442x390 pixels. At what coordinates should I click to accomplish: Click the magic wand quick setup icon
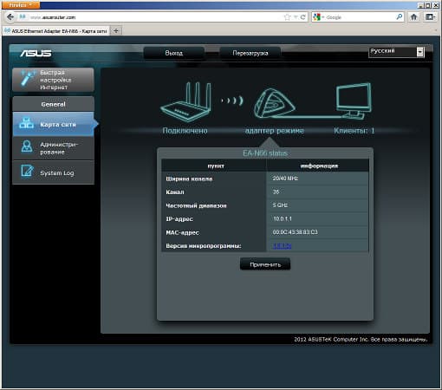coord(28,77)
